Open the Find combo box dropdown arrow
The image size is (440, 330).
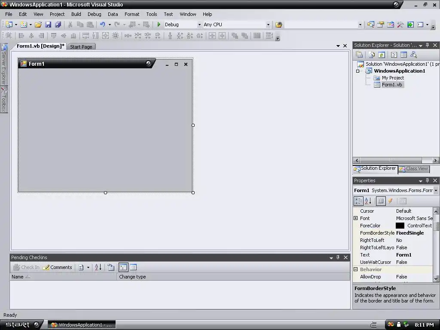pos(361,24)
